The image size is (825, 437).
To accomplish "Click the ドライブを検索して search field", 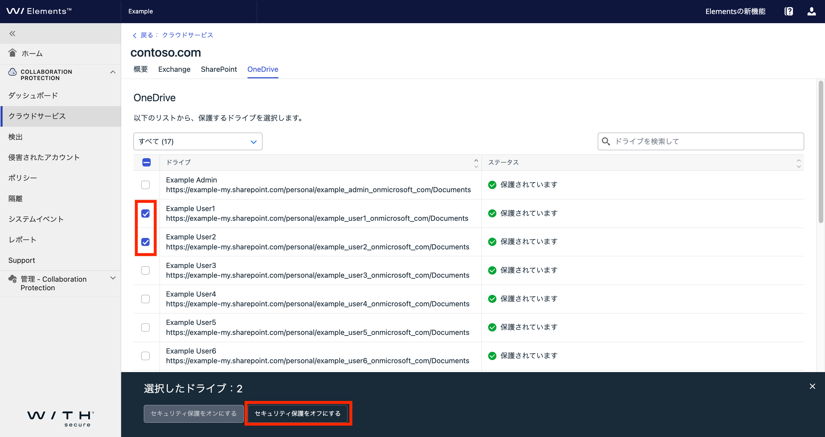I will (x=701, y=141).
